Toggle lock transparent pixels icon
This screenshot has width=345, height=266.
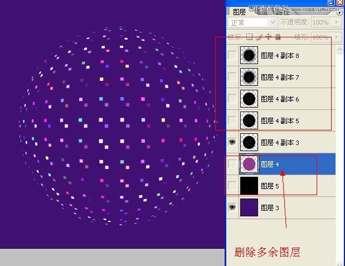click(x=249, y=37)
